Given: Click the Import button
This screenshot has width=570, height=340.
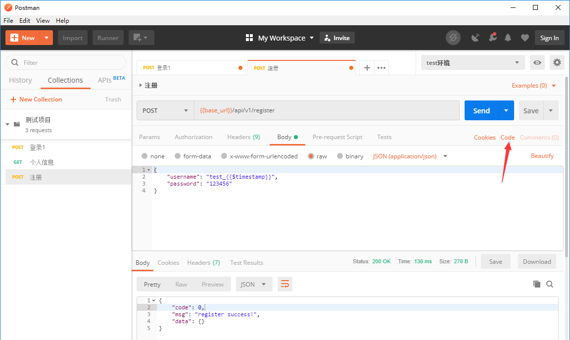Looking at the screenshot, I should point(73,38).
